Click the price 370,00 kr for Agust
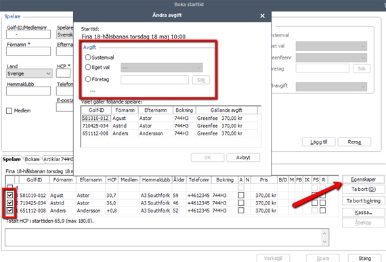Viewport: 386px width, 262px height. pyautogui.click(x=265, y=196)
